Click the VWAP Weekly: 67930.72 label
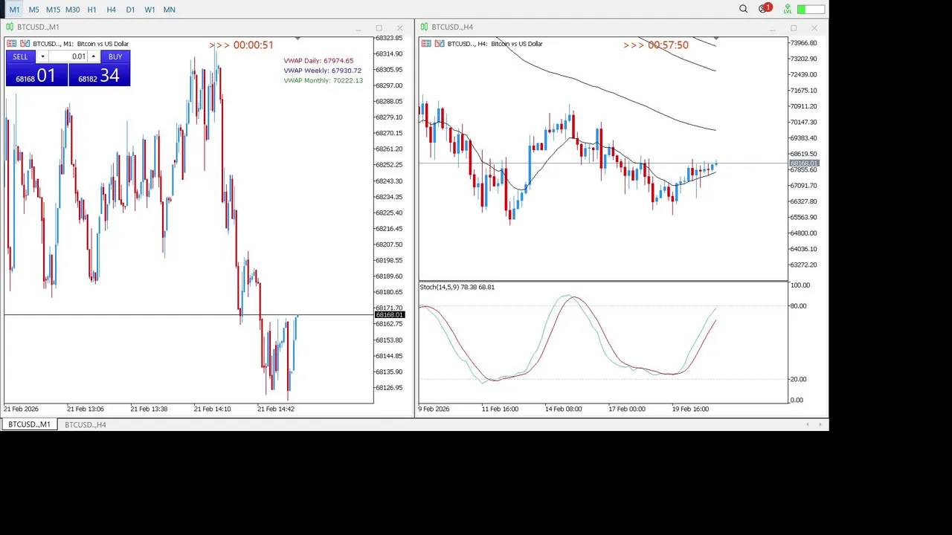Image resolution: width=952 pixels, height=535 pixels. pos(322,71)
